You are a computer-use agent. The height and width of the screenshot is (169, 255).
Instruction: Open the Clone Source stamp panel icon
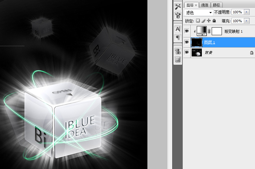178,51
